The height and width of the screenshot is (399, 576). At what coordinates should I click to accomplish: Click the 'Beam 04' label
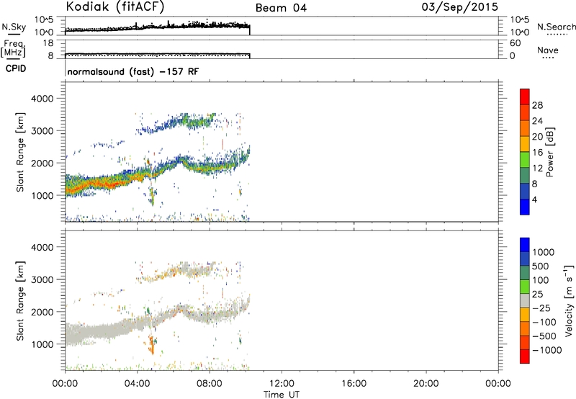click(x=281, y=8)
